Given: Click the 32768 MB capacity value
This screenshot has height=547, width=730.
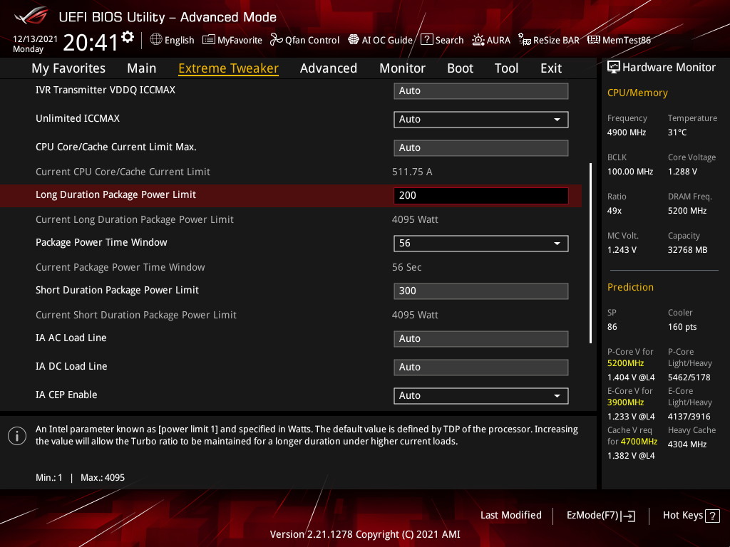Looking at the screenshot, I should [x=687, y=250].
